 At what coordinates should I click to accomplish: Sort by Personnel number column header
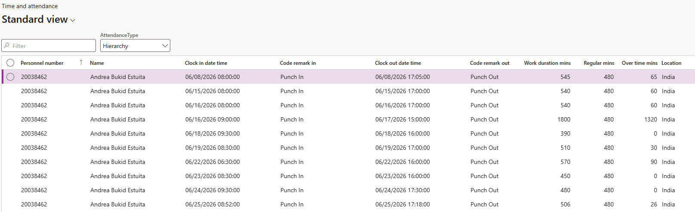[42, 63]
